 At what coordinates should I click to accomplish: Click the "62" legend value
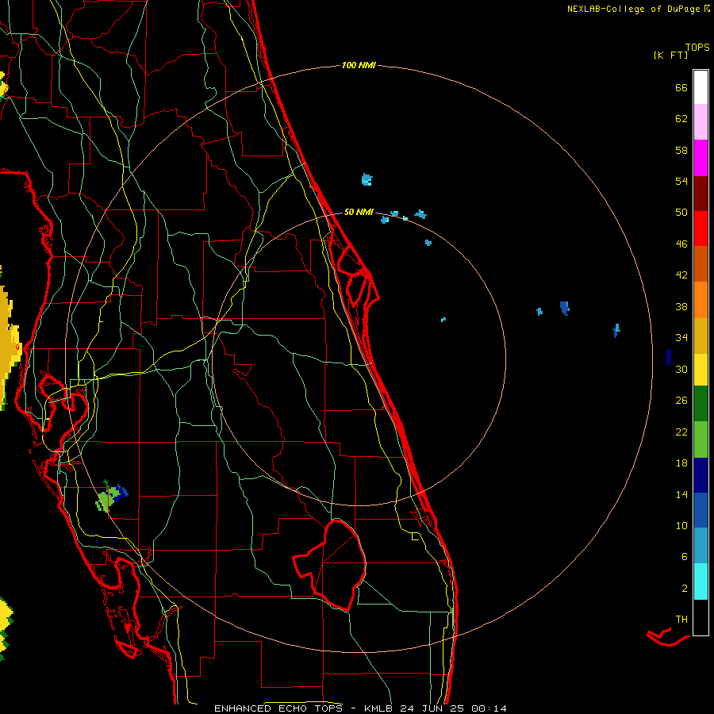point(681,119)
